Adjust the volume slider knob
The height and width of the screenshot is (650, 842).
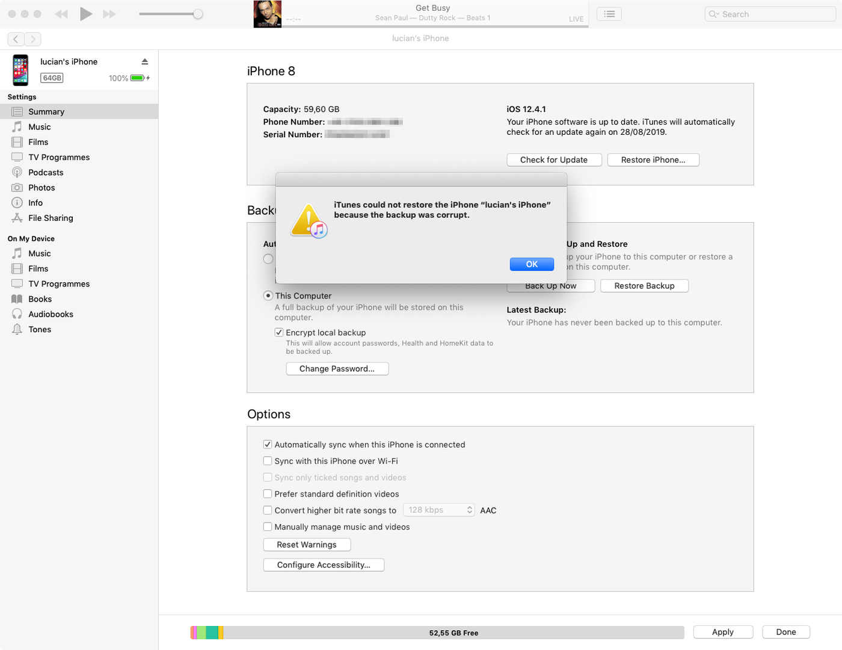197,14
